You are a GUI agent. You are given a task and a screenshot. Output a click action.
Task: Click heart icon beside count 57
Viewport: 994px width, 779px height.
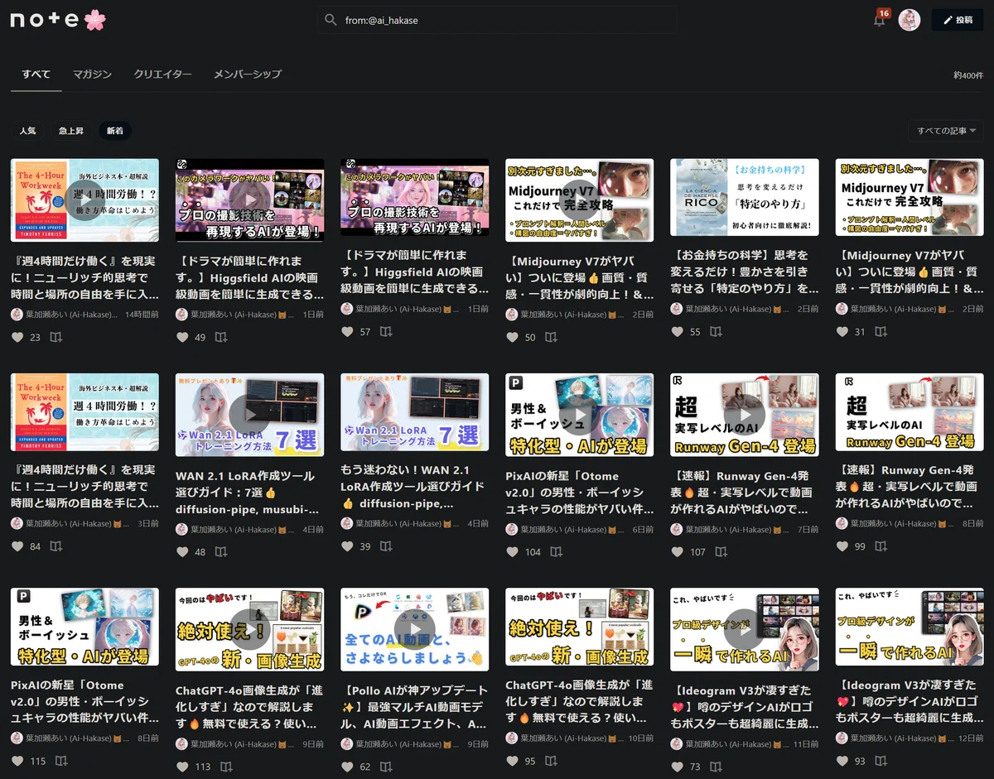point(348,331)
